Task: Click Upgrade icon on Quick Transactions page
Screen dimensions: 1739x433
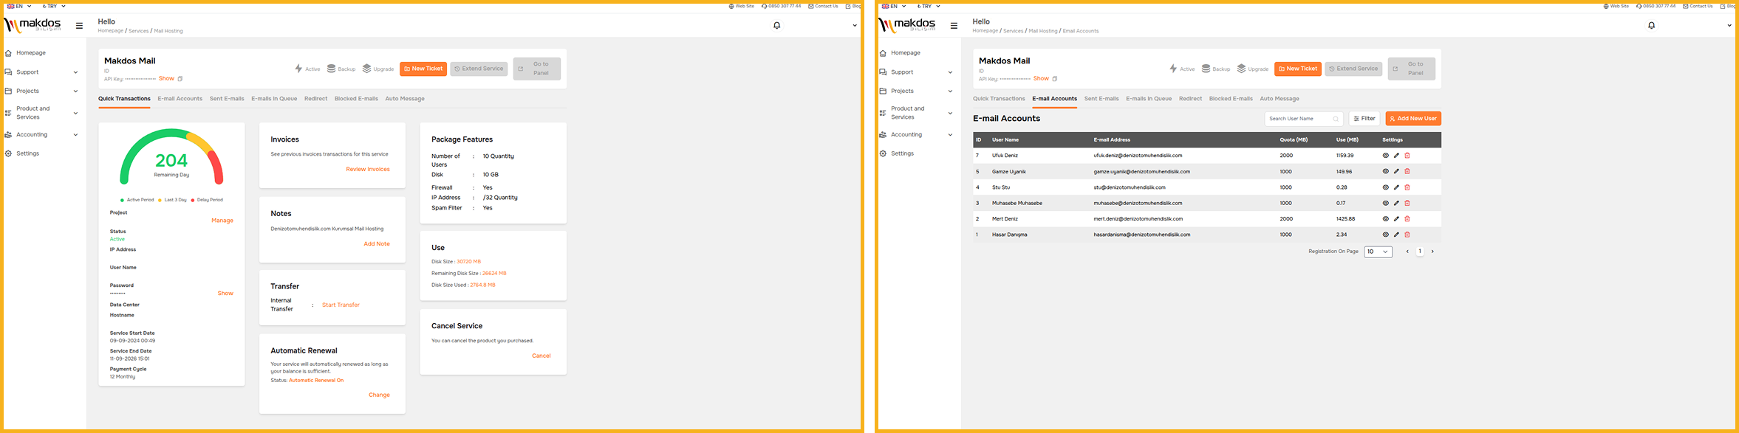Action: coord(366,69)
